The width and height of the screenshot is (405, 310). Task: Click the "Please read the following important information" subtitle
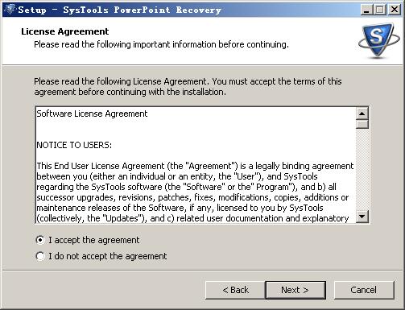[x=161, y=44]
